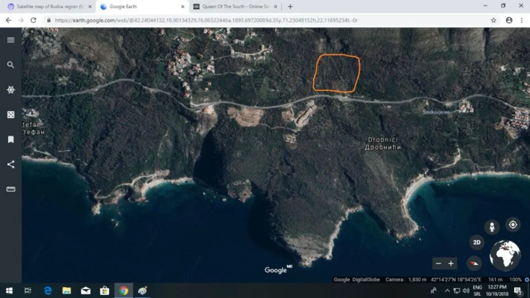
Task: Reset orientation with the compass control
Action: (x=474, y=264)
